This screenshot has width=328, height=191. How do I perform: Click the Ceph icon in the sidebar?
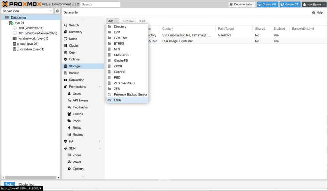pyautogui.click(x=66, y=52)
